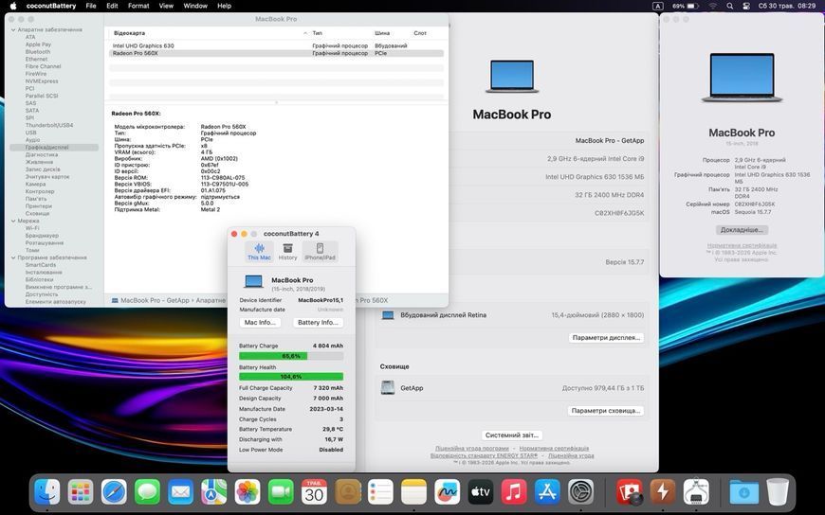
Task: Click the Тип column header
Action: point(318,33)
